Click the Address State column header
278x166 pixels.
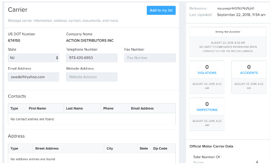(x=144, y=148)
